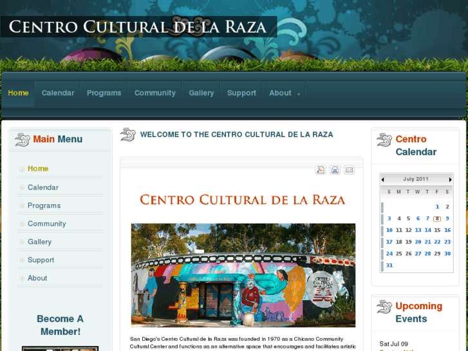Click the Centro Cultural de la Raza header logo

(x=139, y=26)
